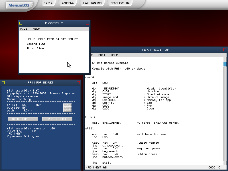Run the program with RUN OUTFILE button
This screenshot has width=228, height=171.
(57, 119)
